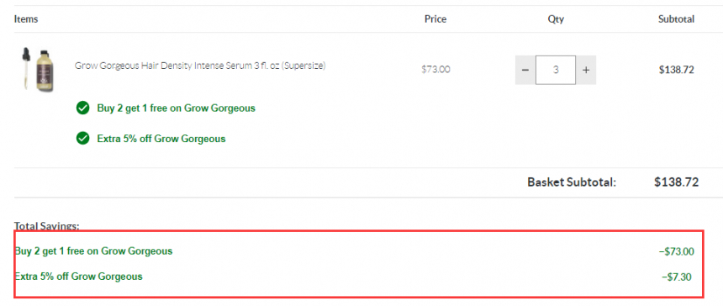
Task: Click the Basket Subtotal label
Action: (x=572, y=182)
